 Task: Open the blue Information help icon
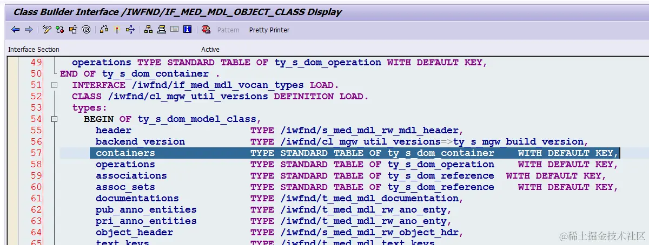tap(187, 30)
